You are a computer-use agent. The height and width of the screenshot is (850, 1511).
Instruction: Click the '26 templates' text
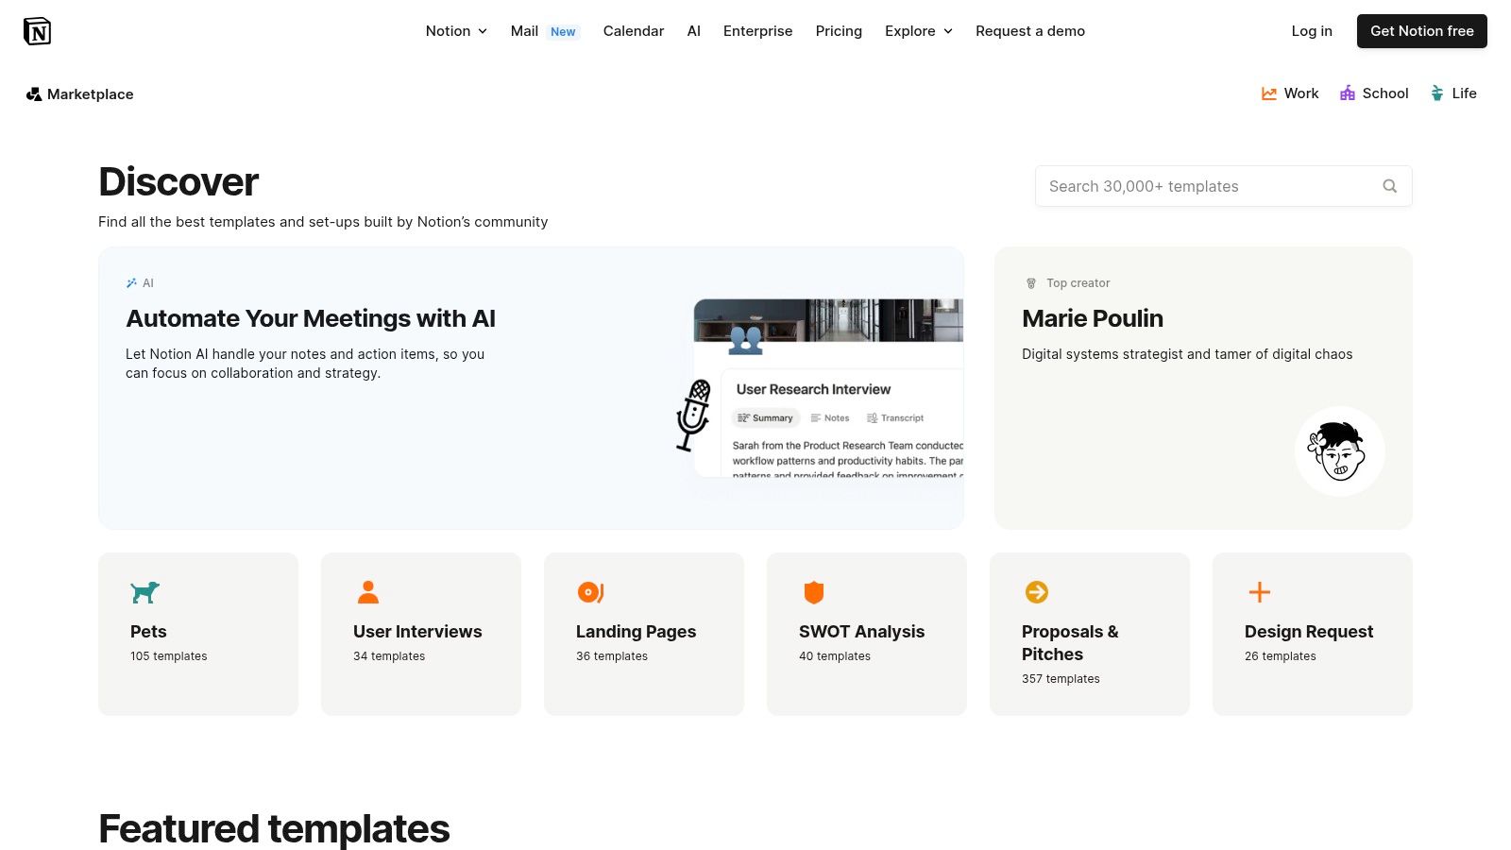pos(1281,656)
